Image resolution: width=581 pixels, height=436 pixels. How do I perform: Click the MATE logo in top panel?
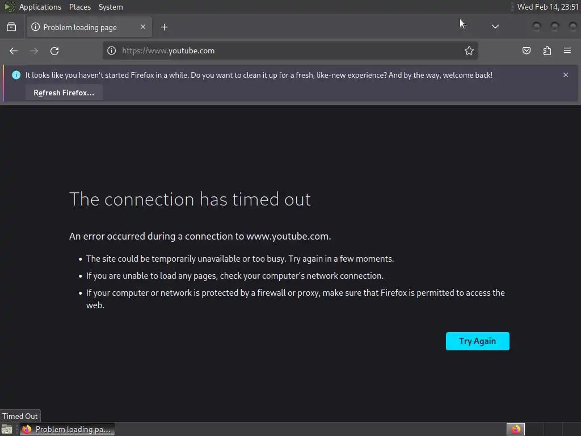(9, 7)
